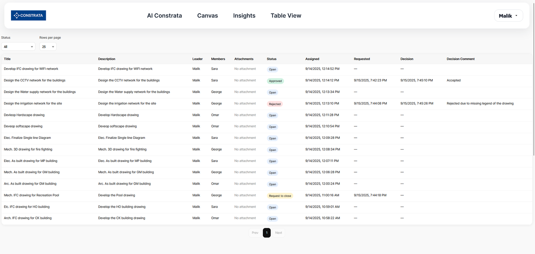Click the Rejected status badge
535x254 pixels.
coord(275,104)
